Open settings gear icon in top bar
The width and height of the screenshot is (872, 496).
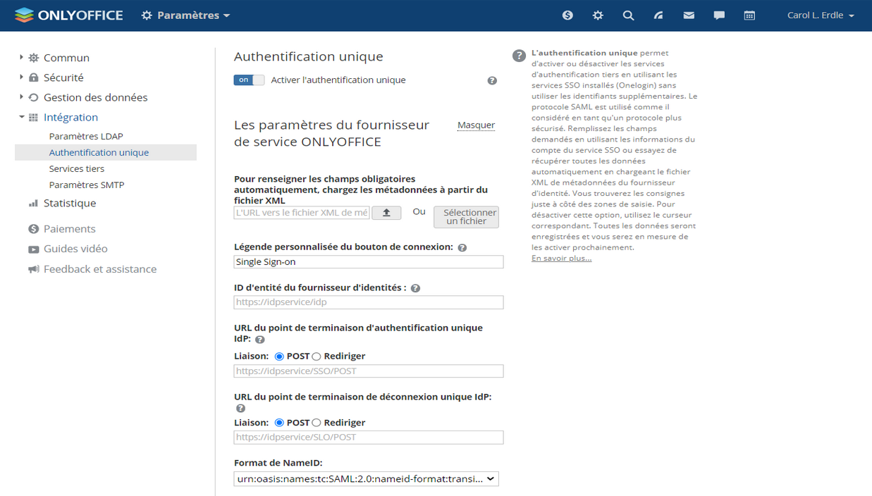click(598, 15)
